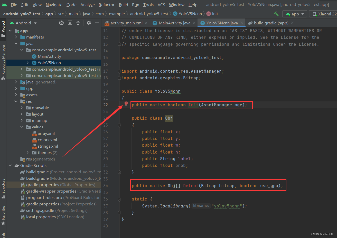The width and height of the screenshot is (337, 238).
Task: Click the YoloV5Ncnn breadcrumb
Action: [x=188, y=14]
